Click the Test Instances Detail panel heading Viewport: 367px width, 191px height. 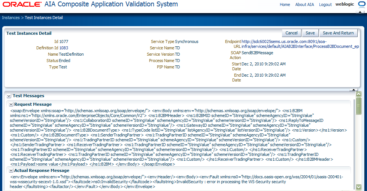[29, 33]
